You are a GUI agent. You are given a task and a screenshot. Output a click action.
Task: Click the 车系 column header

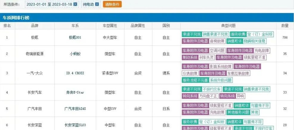pos(75,26)
